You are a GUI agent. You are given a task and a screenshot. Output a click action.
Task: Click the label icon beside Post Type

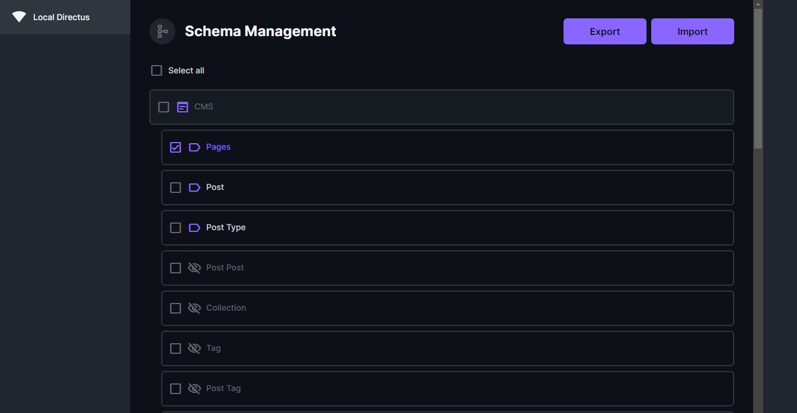194,228
